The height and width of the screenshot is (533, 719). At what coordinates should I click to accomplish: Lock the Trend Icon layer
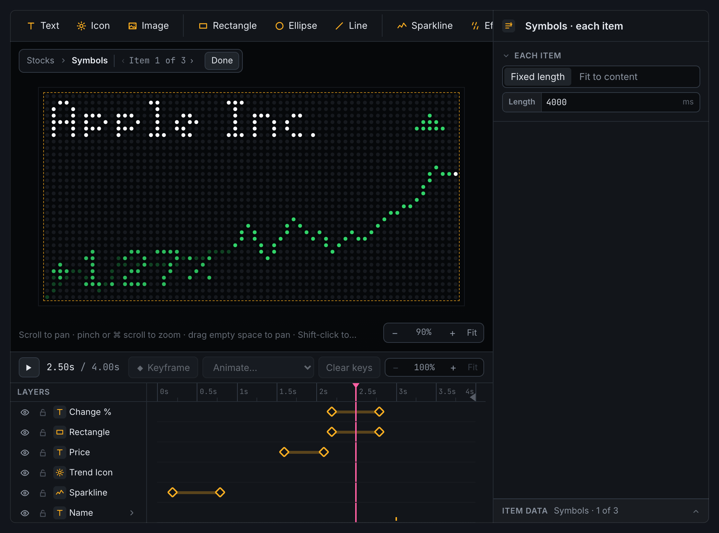(43, 473)
